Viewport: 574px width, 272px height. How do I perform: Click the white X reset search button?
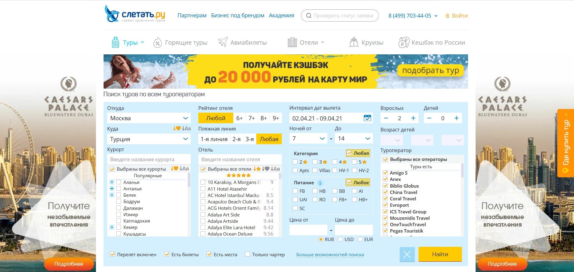click(x=407, y=254)
